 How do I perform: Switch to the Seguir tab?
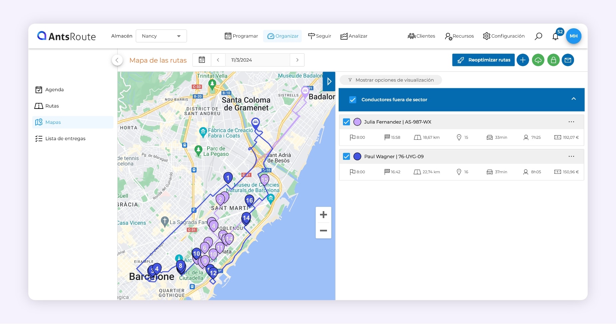click(319, 36)
